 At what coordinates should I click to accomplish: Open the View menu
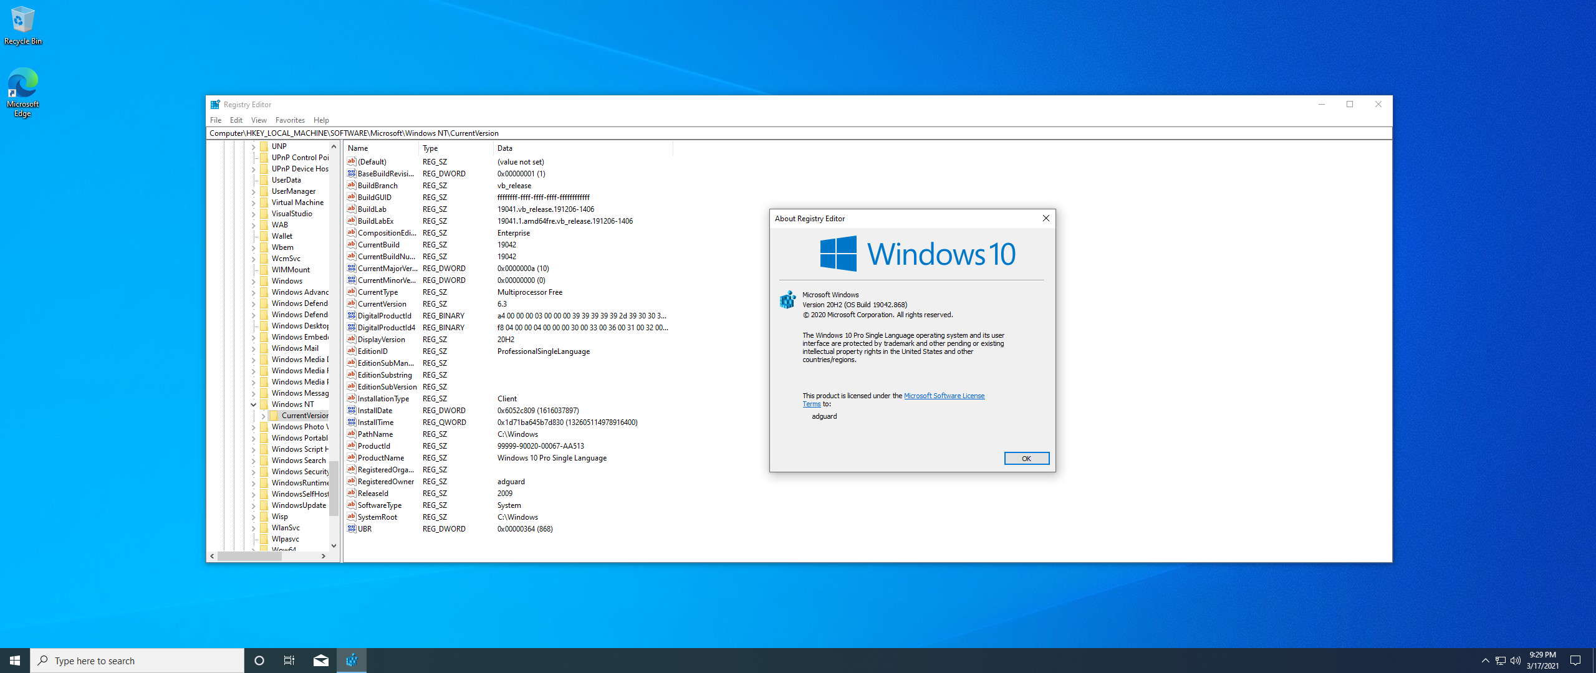pyautogui.click(x=259, y=120)
